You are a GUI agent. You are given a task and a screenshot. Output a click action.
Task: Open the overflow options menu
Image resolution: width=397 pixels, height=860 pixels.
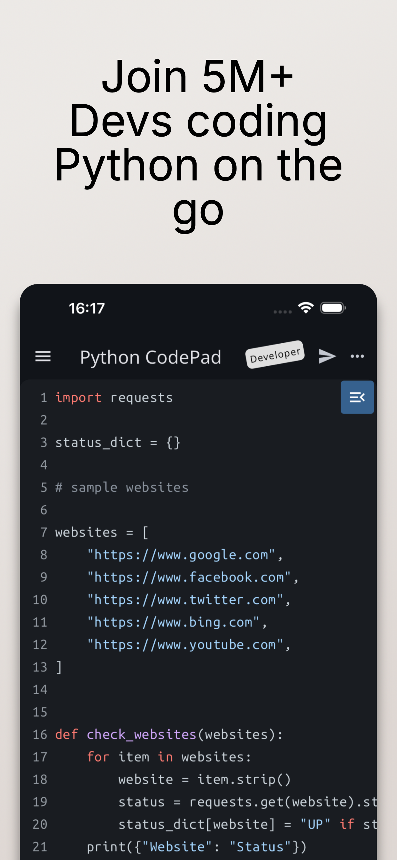pos(357,356)
